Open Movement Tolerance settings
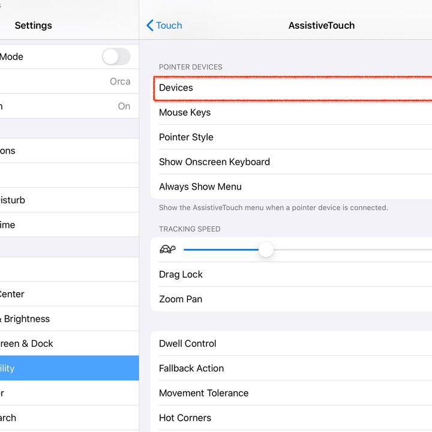 point(291,393)
